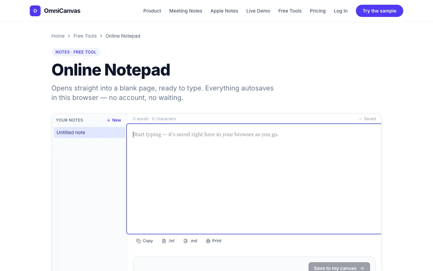Open the OmniCanvas home text link
Image resolution: width=433 pixels, height=271 pixels.
tap(62, 11)
